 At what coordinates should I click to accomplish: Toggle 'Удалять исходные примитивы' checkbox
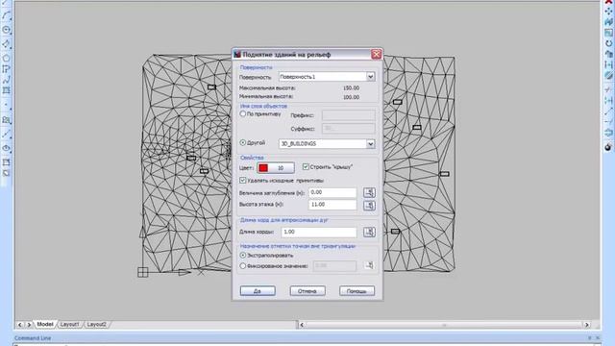coord(243,181)
